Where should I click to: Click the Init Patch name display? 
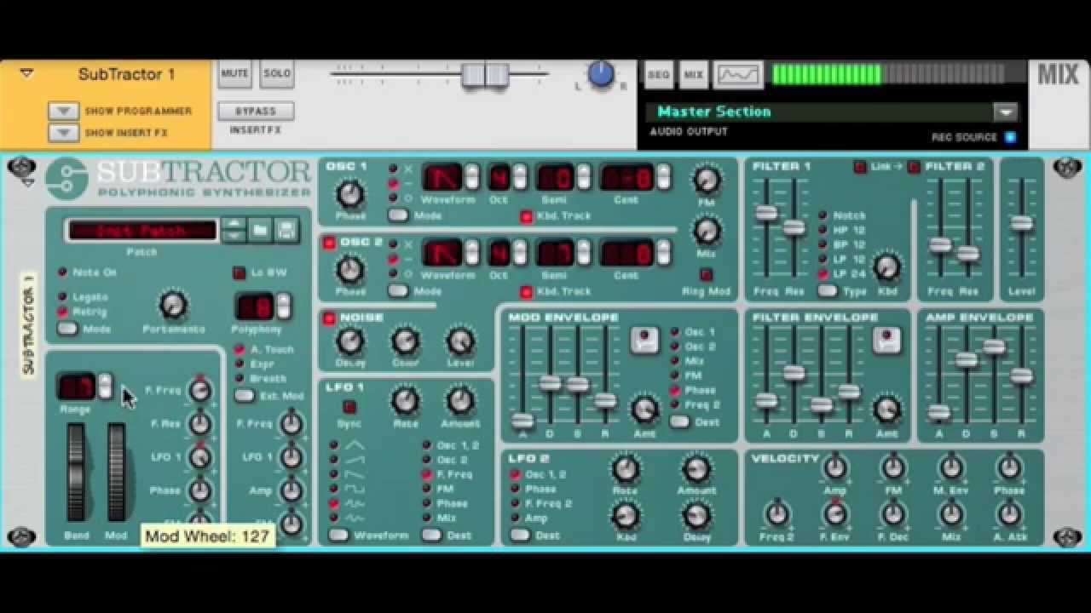pos(141,231)
